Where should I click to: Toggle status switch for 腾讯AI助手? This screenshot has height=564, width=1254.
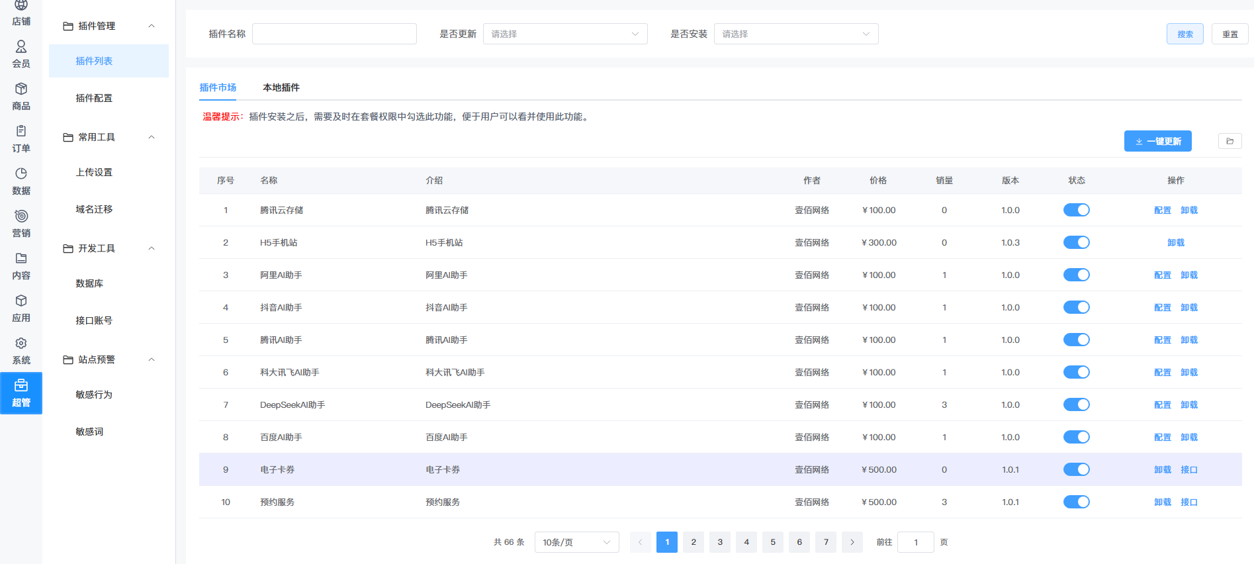coord(1077,340)
